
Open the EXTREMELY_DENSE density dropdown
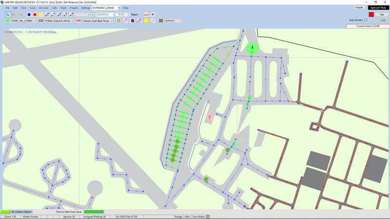(x=106, y=8)
